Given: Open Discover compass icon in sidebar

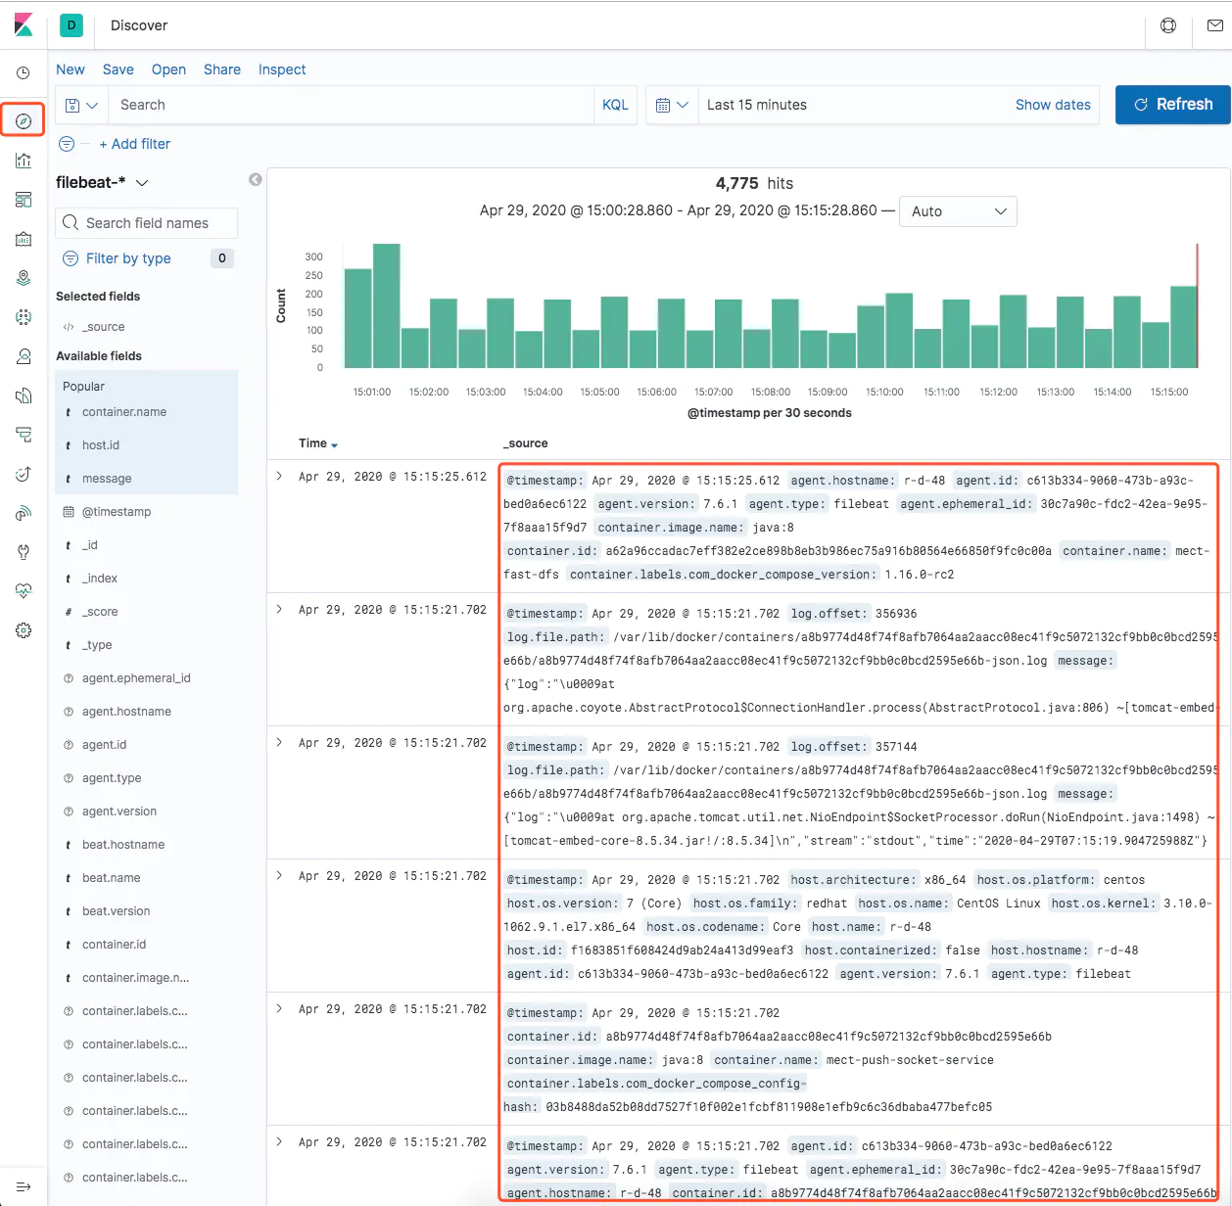Looking at the screenshot, I should (x=24, y=121).
